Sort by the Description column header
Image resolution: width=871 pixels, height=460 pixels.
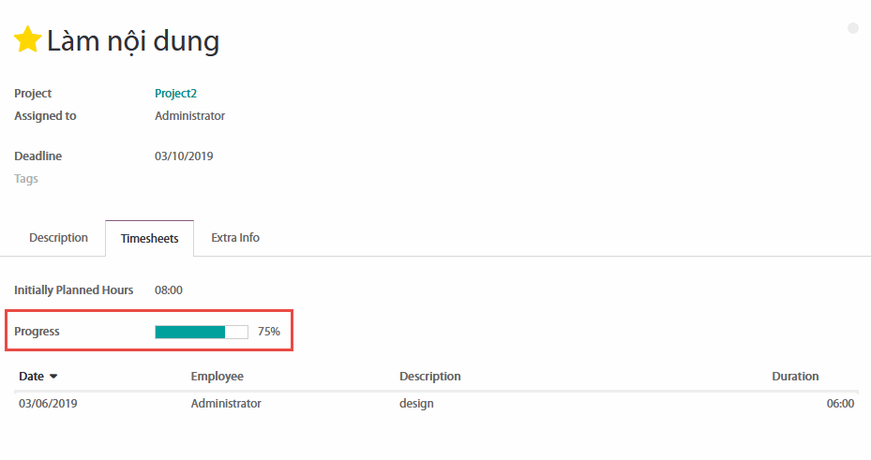429,377
